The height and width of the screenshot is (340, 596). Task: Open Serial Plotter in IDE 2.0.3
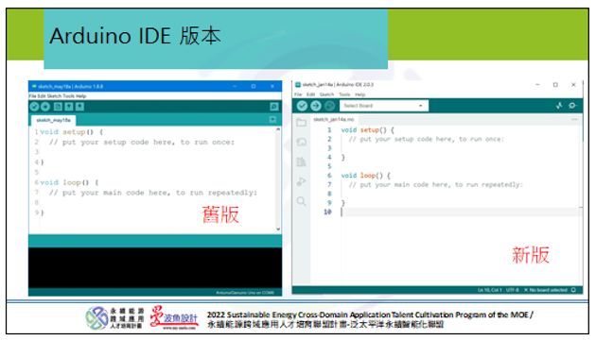point(559,106)
